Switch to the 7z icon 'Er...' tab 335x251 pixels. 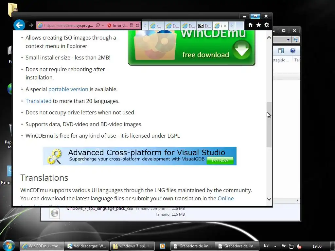(x=205, y=26)
